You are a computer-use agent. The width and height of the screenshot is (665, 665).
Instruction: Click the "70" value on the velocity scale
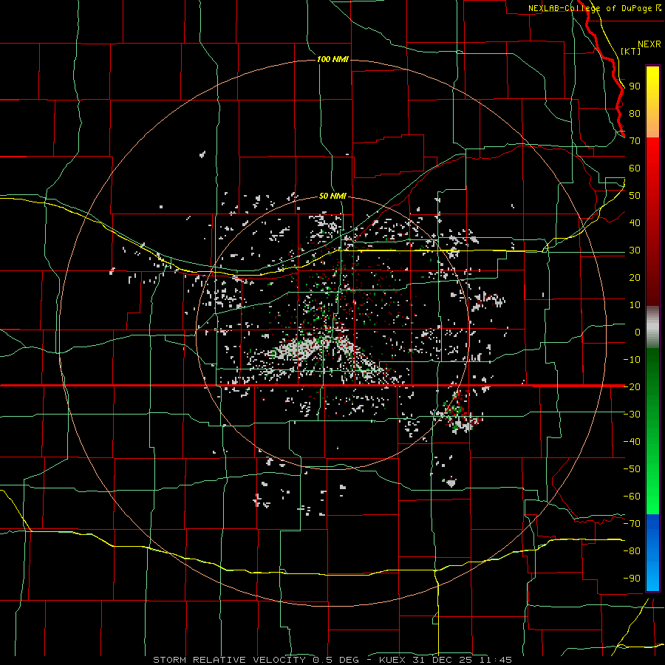pos(635,141)
